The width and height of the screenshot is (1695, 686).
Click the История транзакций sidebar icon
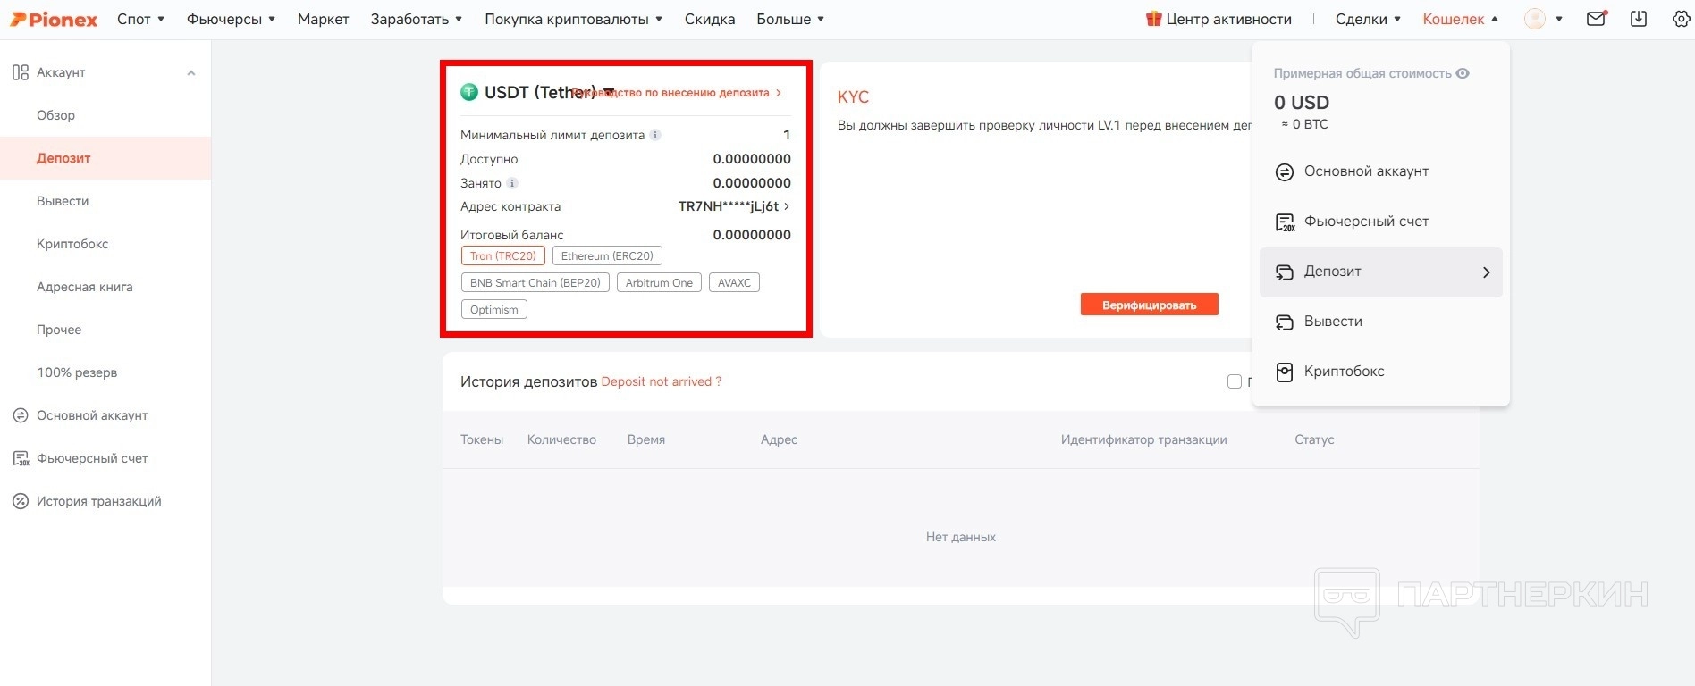(21, 501)
